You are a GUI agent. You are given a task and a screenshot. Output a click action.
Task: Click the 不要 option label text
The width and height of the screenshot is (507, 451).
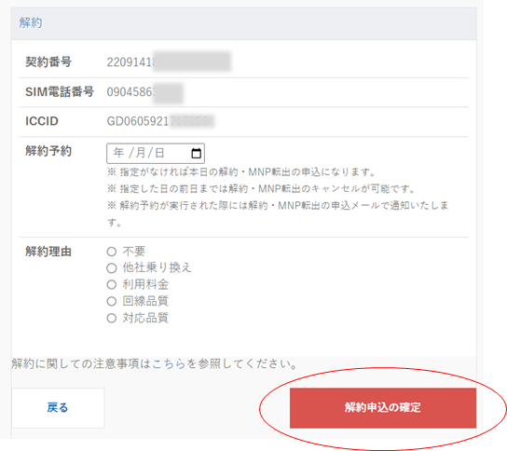coord(134,252)
